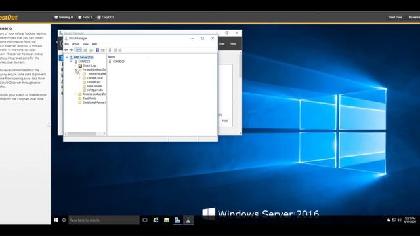Click the taskbar clock
The height and width of the screenshot is (236, 420).
(x=410, y=220)
